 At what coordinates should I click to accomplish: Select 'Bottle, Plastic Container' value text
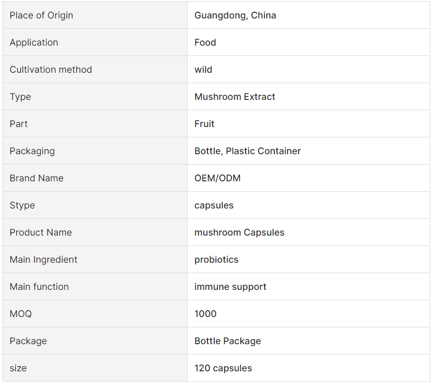click(x=247, y=151)
